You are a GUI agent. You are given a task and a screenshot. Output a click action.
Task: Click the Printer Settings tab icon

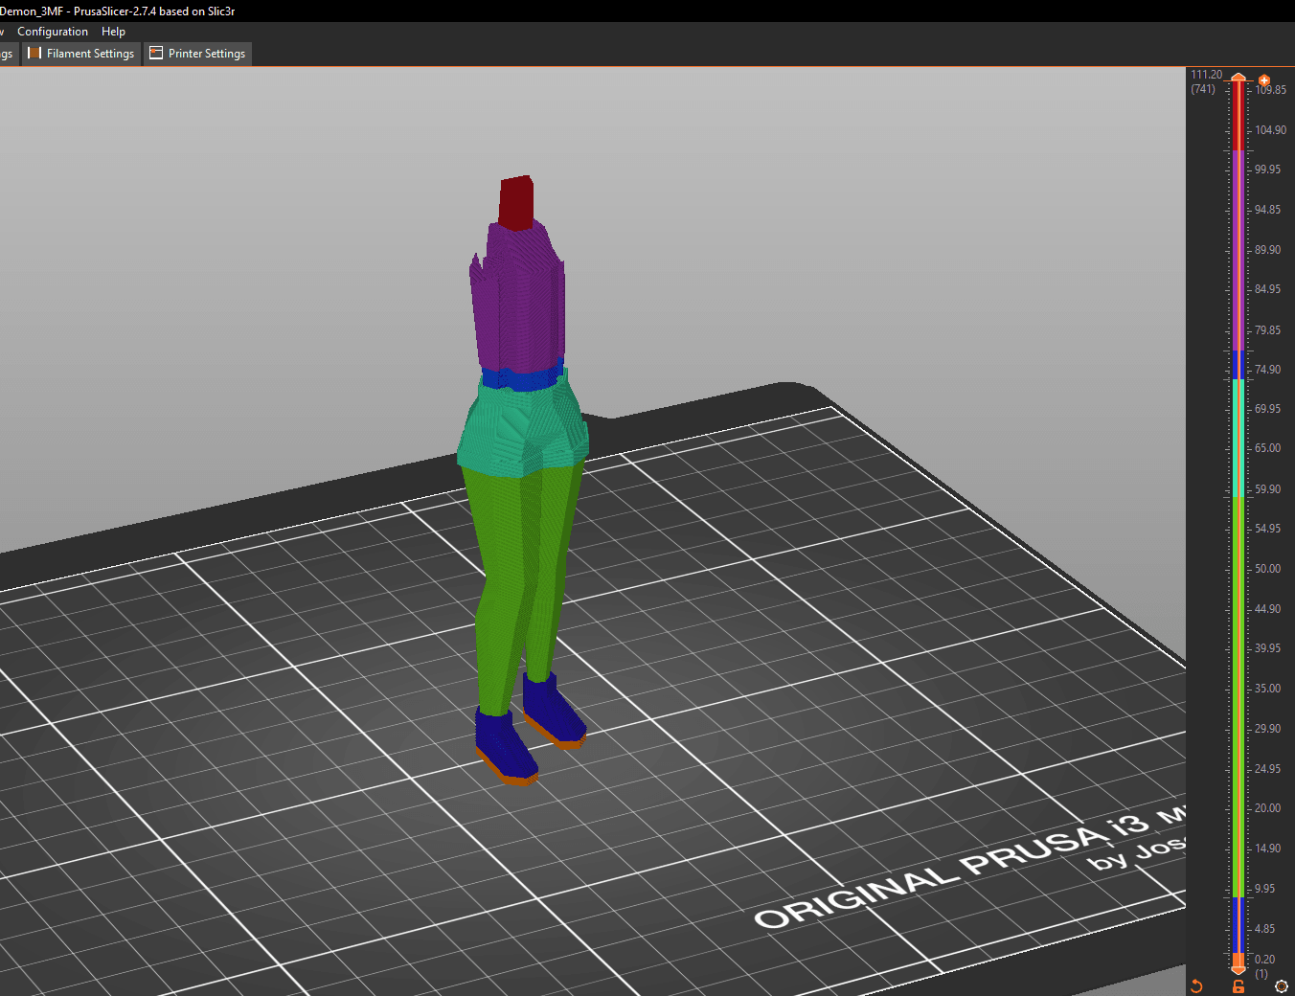click(156, 54)
